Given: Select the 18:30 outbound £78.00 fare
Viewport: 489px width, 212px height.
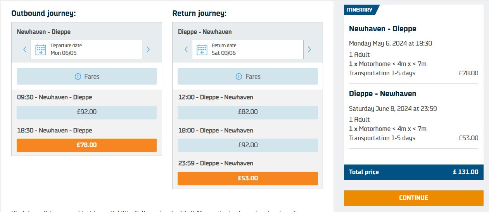Looking at the screenshot, I should (86, 145).
